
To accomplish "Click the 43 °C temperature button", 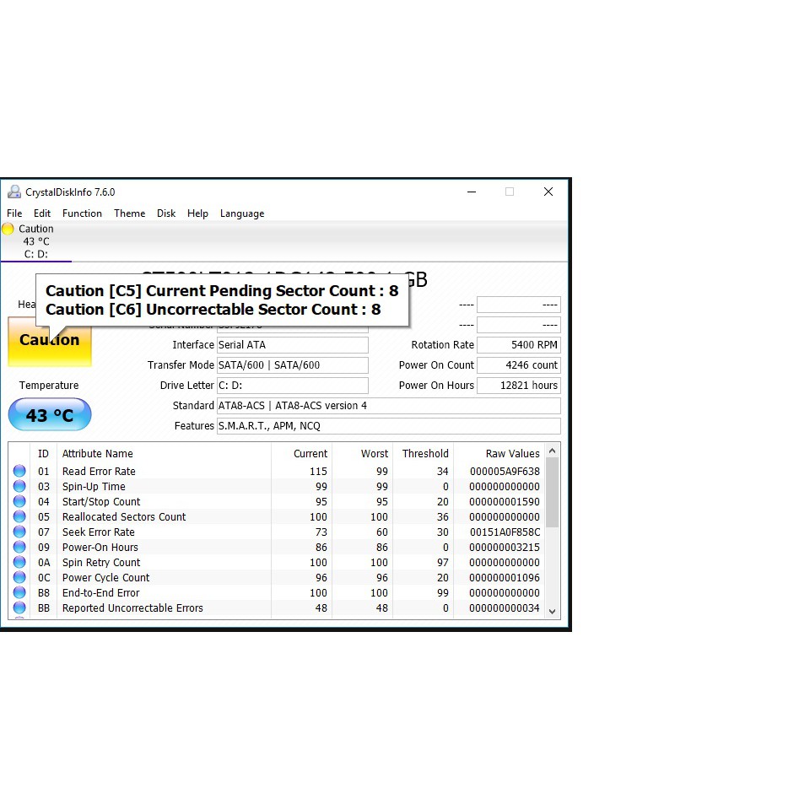I will click(50, 415).
